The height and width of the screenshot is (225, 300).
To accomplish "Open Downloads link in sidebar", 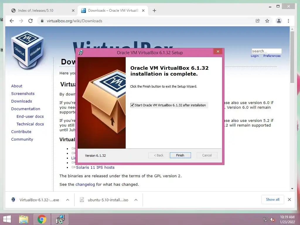I will [x=21, y=101].
